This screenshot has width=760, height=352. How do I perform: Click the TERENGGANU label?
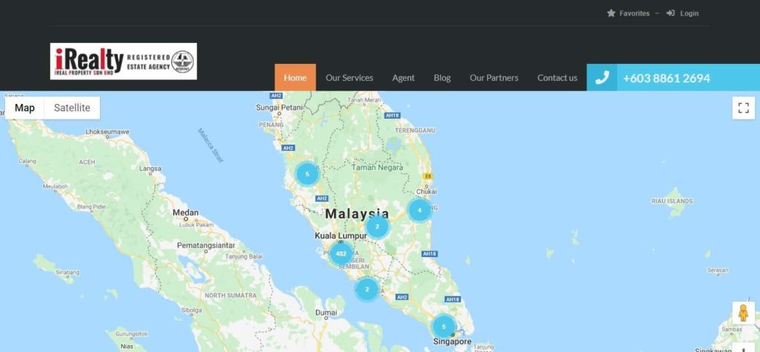click(x=415, y=131)
